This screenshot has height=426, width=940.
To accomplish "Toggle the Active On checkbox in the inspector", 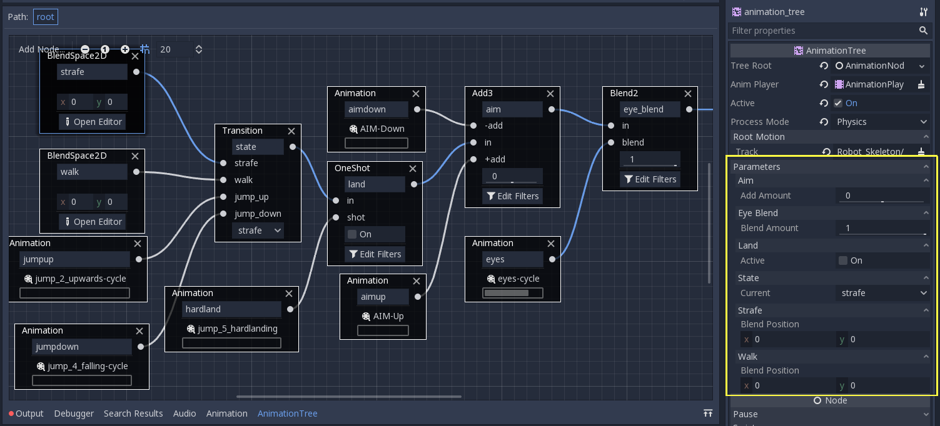I will 838,103.
